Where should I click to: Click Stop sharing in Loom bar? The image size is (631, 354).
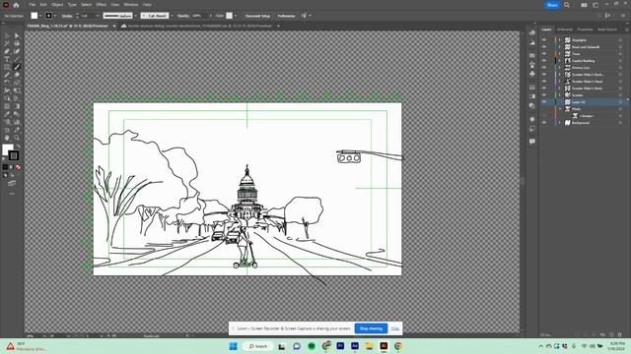[x=371, y=328]
